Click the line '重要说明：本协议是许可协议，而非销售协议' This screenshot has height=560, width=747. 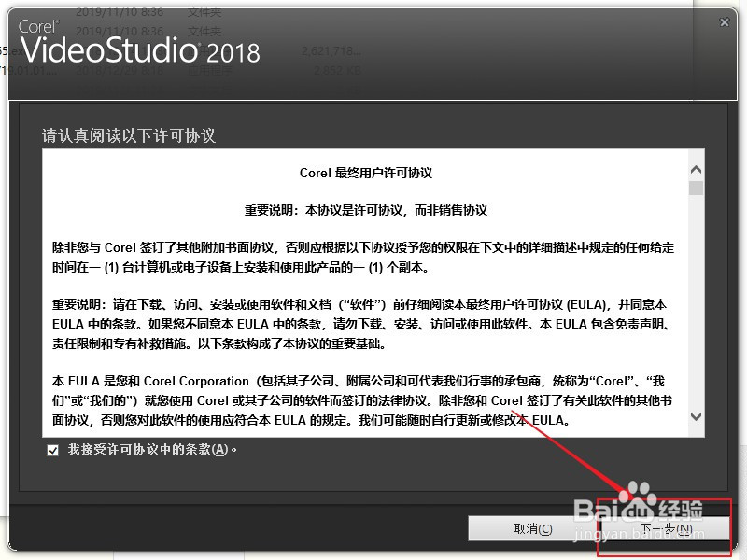coord(365,210)
